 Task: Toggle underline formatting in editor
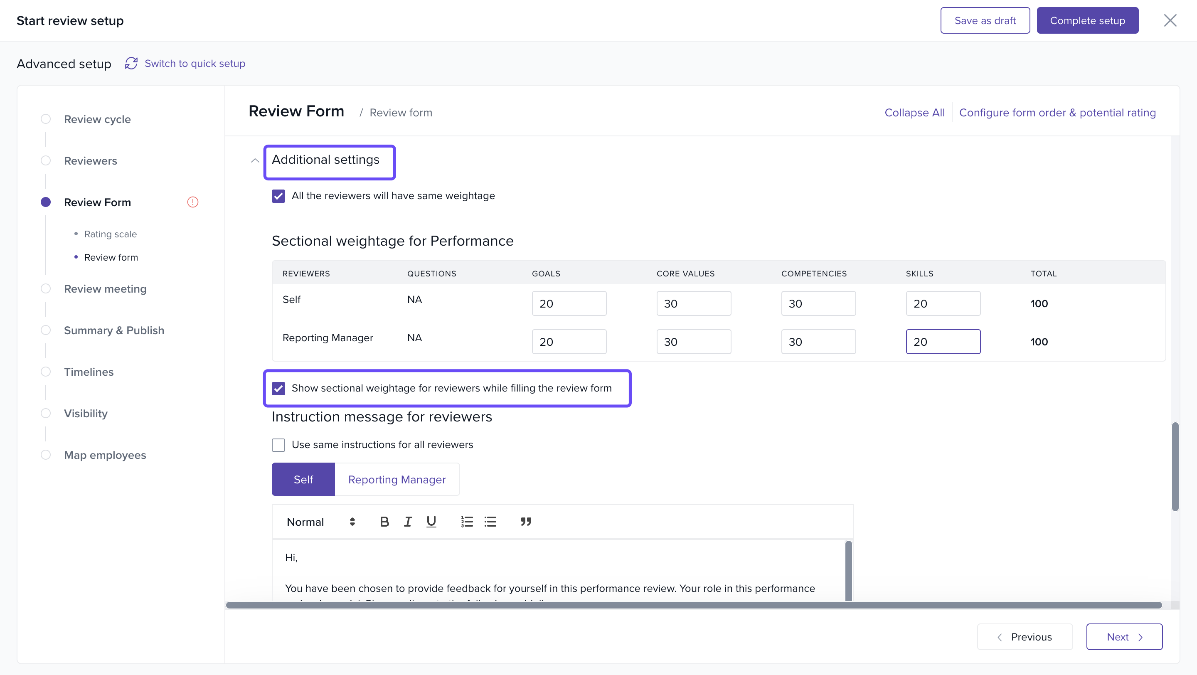coord(431,522)
